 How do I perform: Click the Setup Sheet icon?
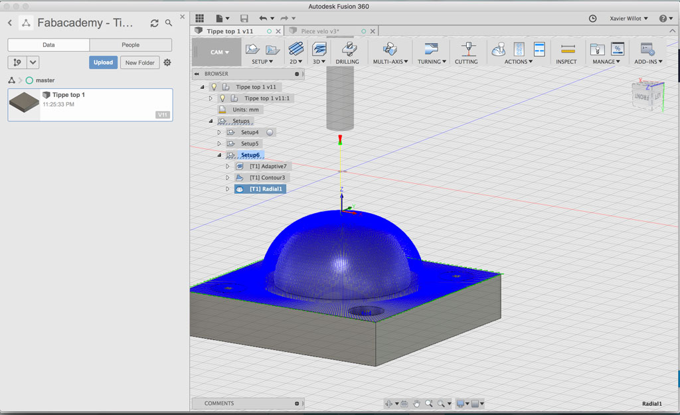(x=539, y=49)
